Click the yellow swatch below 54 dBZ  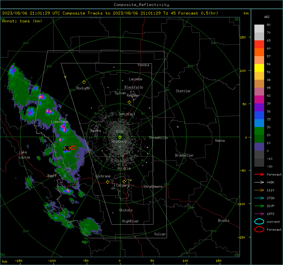pyautogui.click(x=259, y=68)
